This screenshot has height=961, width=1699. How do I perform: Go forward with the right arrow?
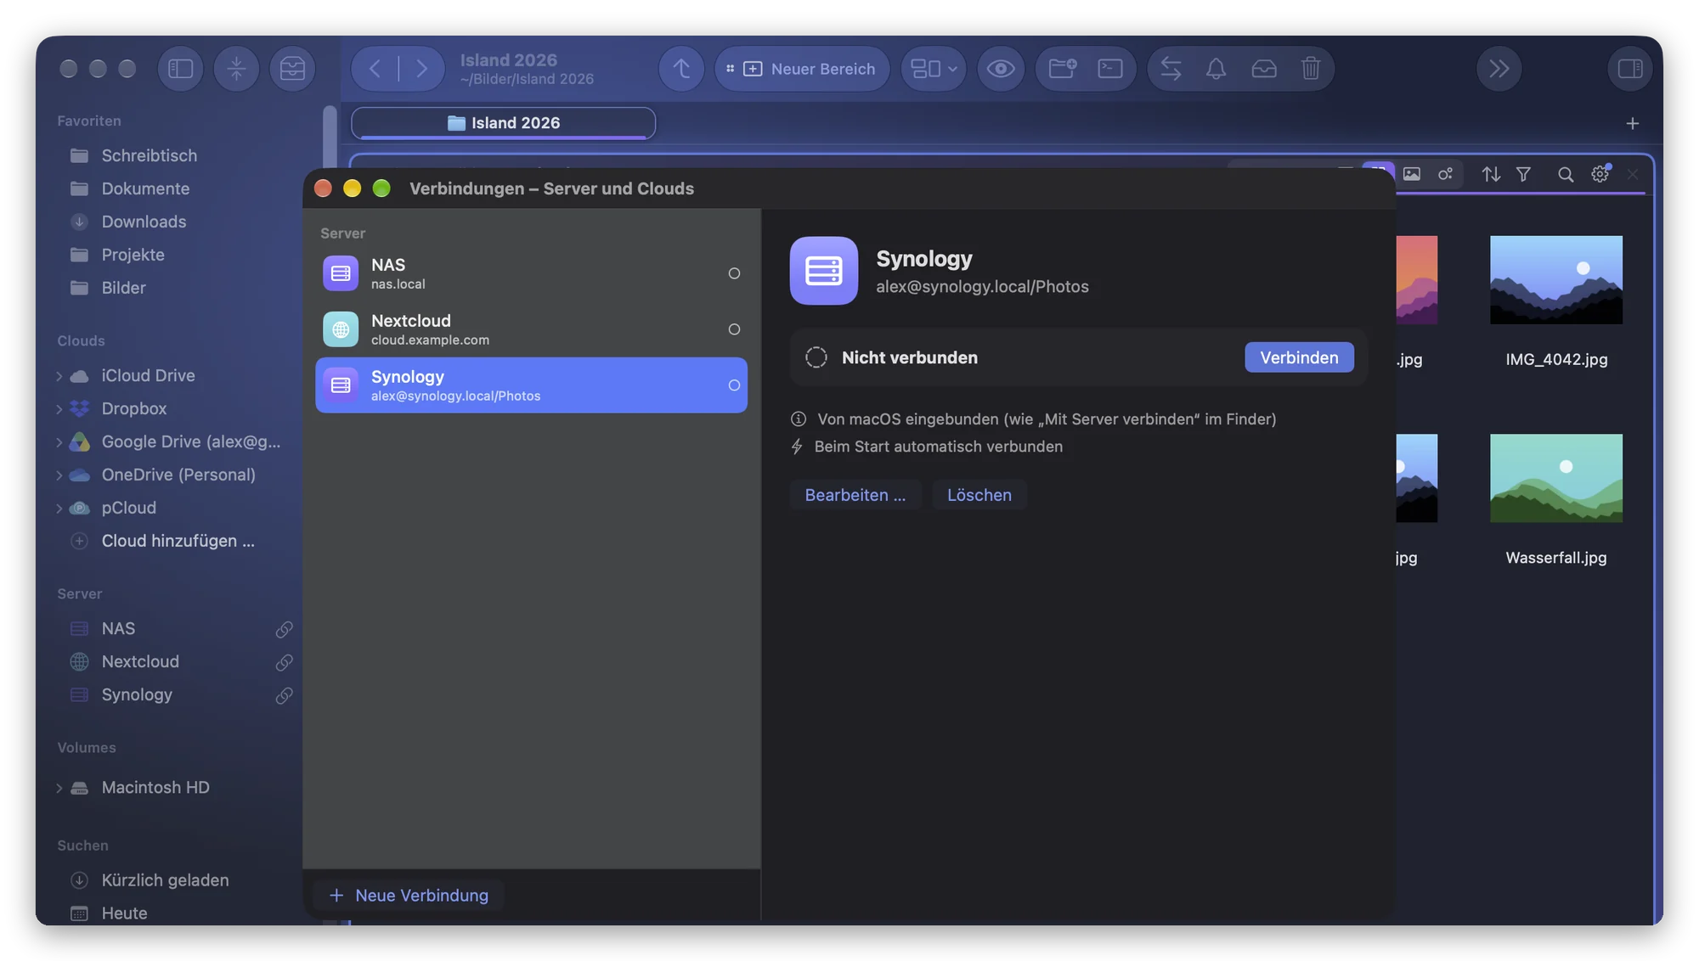[421, 69]
